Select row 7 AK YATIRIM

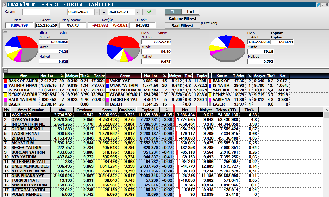[162, 143]
